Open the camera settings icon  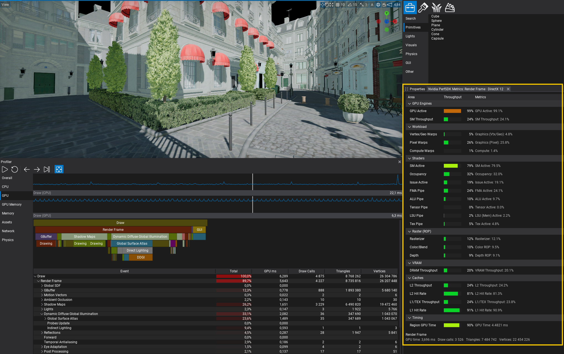pyautogui.click(x=384, y=5)
